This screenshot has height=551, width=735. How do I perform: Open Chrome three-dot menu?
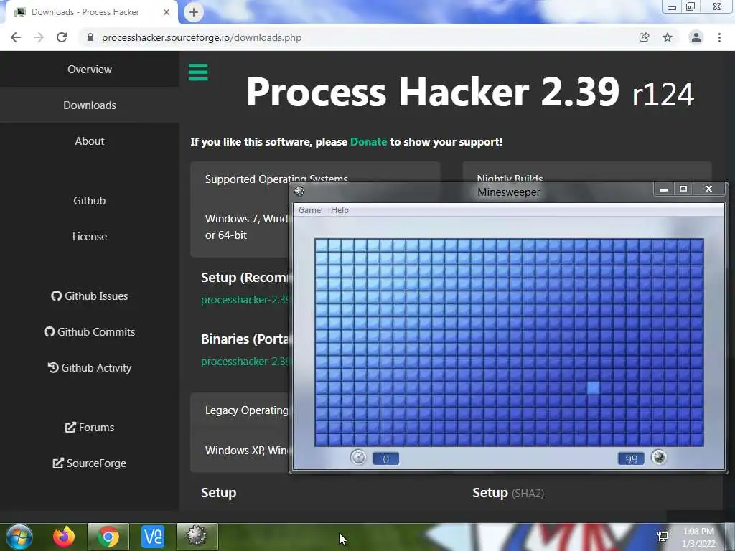pos(719,37)
